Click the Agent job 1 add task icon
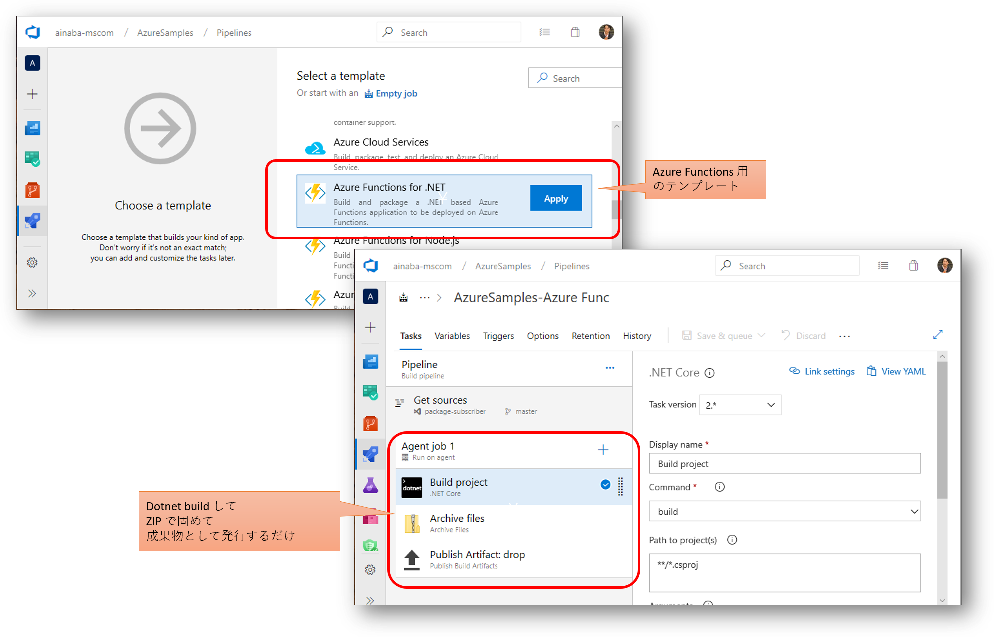The image size is (994, 637). (x=602, y=449)
